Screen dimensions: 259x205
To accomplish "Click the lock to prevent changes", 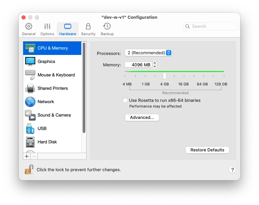I will [x=29, y=169].
